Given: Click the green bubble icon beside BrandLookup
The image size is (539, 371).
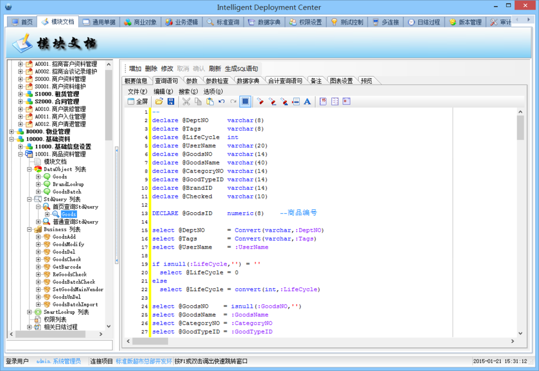Looking at the screenshot, I should 47,184.
